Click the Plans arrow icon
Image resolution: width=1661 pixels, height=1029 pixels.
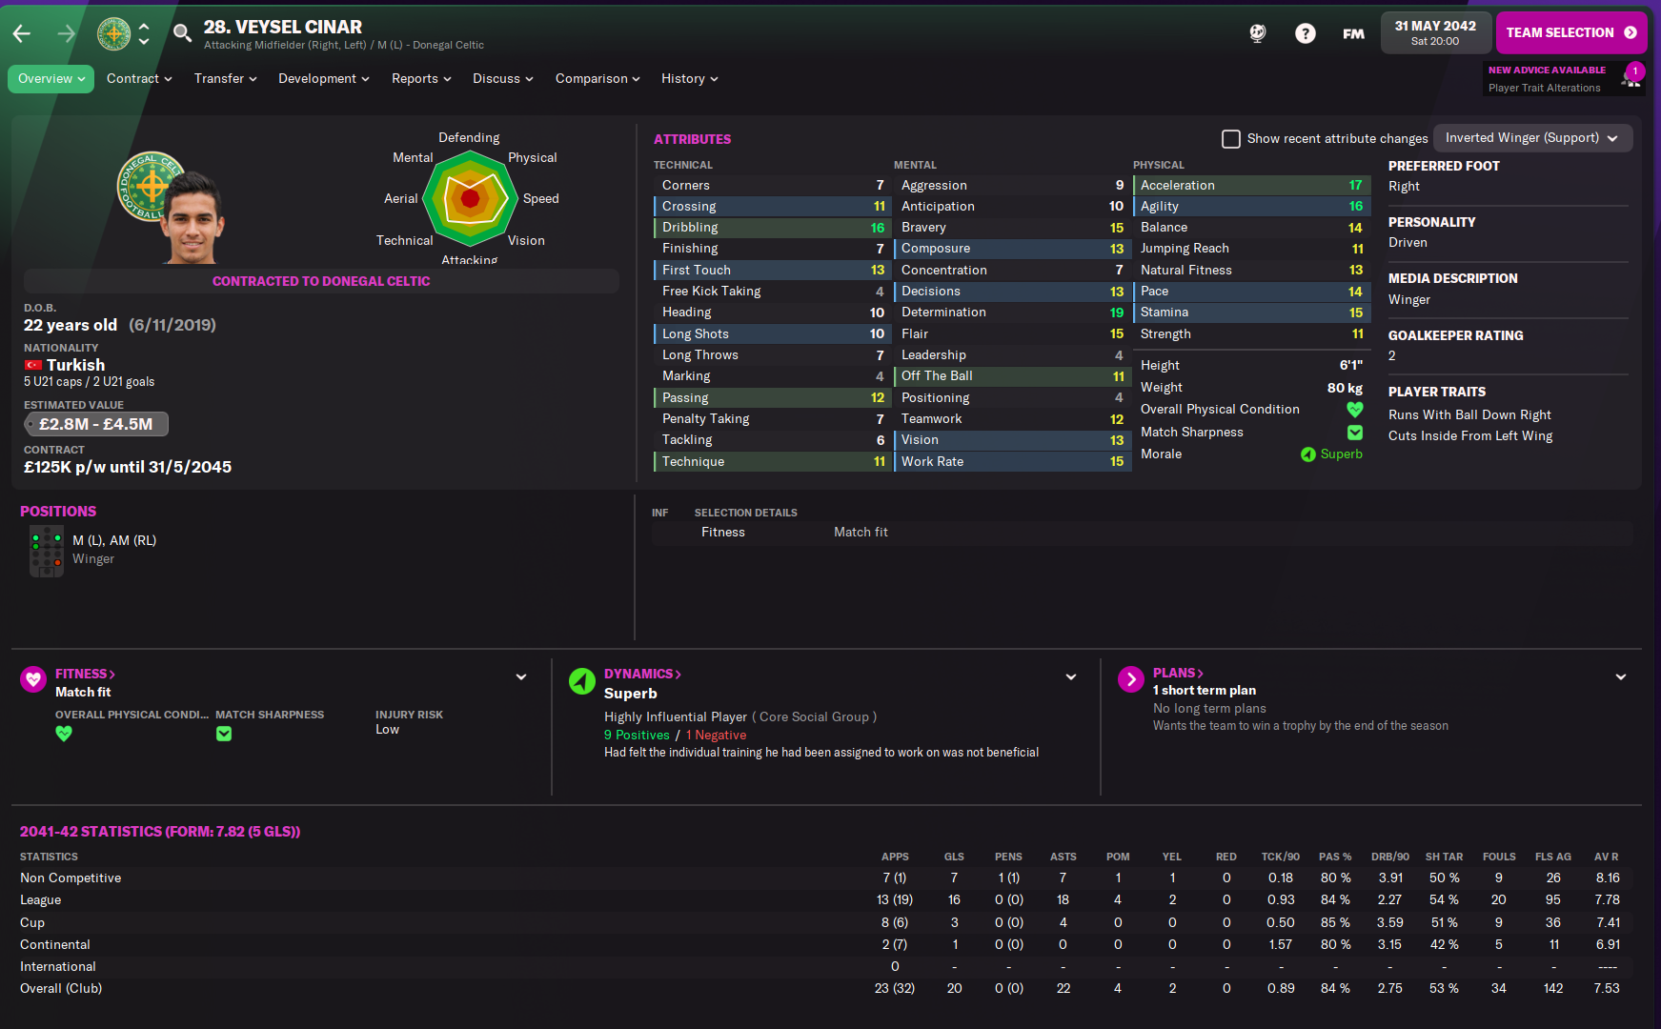tap(1131, 679)
